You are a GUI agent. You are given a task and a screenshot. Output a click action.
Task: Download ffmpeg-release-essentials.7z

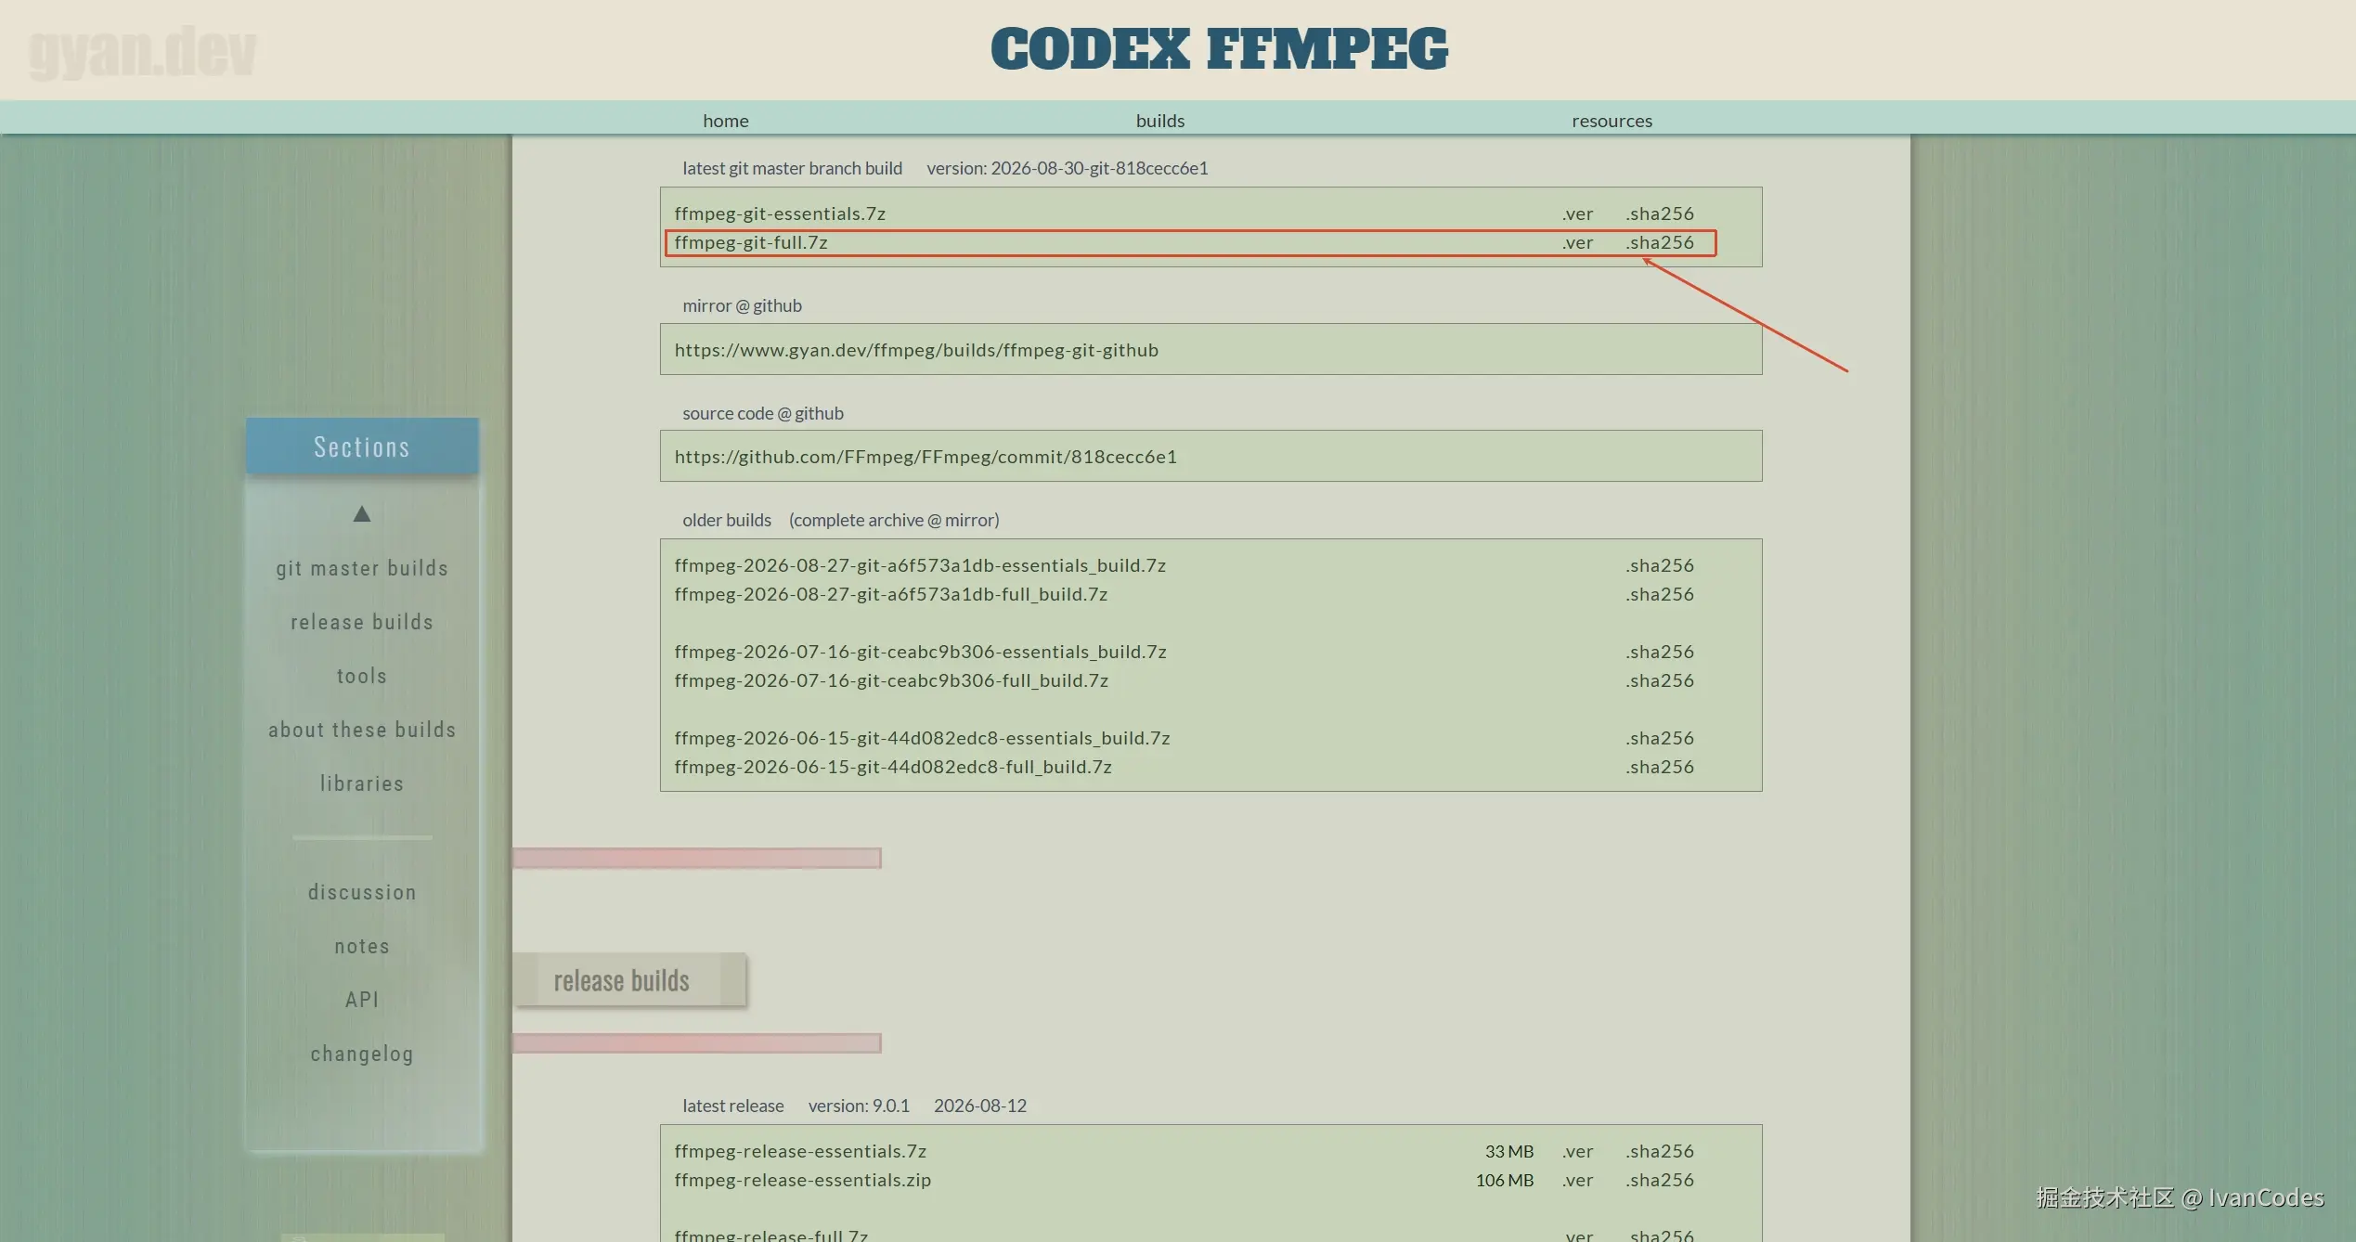click(800, 1151)
